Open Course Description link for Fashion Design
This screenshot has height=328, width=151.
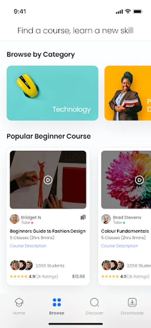[28, 246]
